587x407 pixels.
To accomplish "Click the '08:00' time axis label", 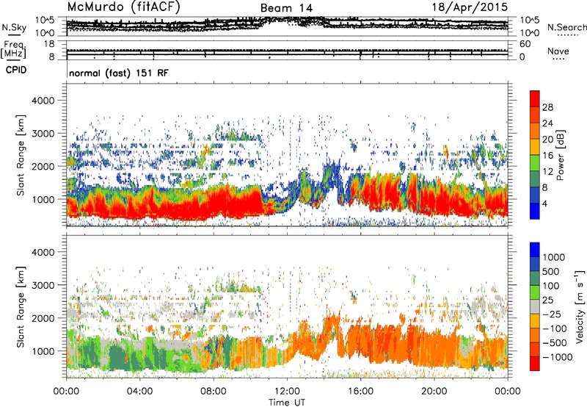I will pos(213,392).
